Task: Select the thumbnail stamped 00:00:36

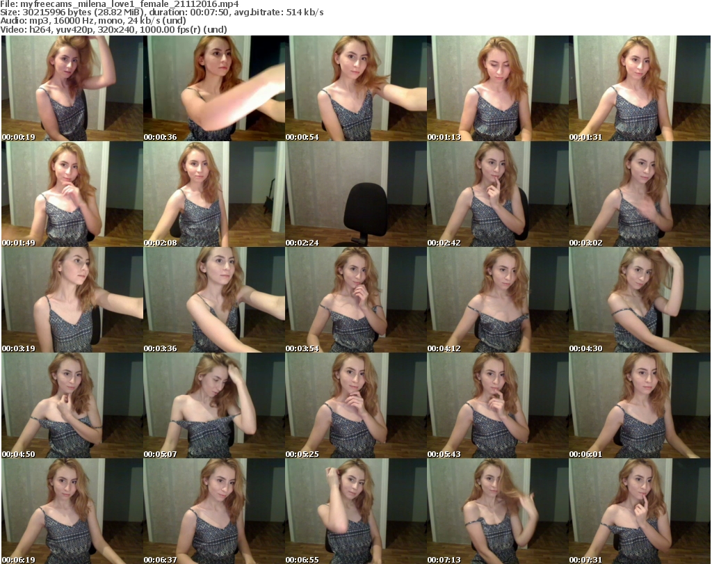Action: click(214, 88)
